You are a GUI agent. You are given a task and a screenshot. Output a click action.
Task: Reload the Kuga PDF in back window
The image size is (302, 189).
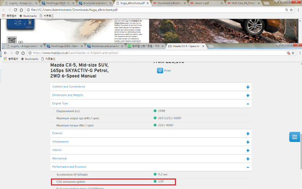tap(16, 10)
